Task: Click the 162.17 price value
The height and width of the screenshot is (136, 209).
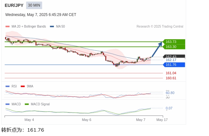Action: (171, 60)
